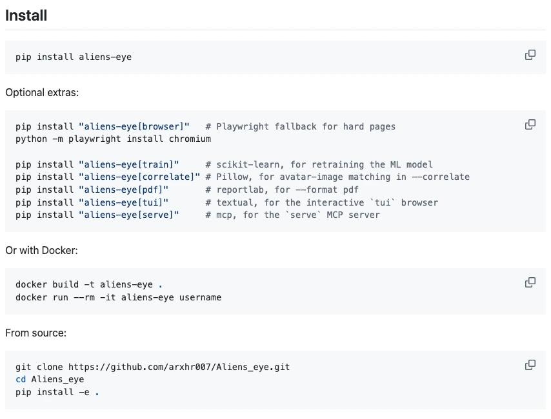The image size is (551, 419).
Task: Click the textual interactive tui browser comment
Action: click(x=322, y=202)
